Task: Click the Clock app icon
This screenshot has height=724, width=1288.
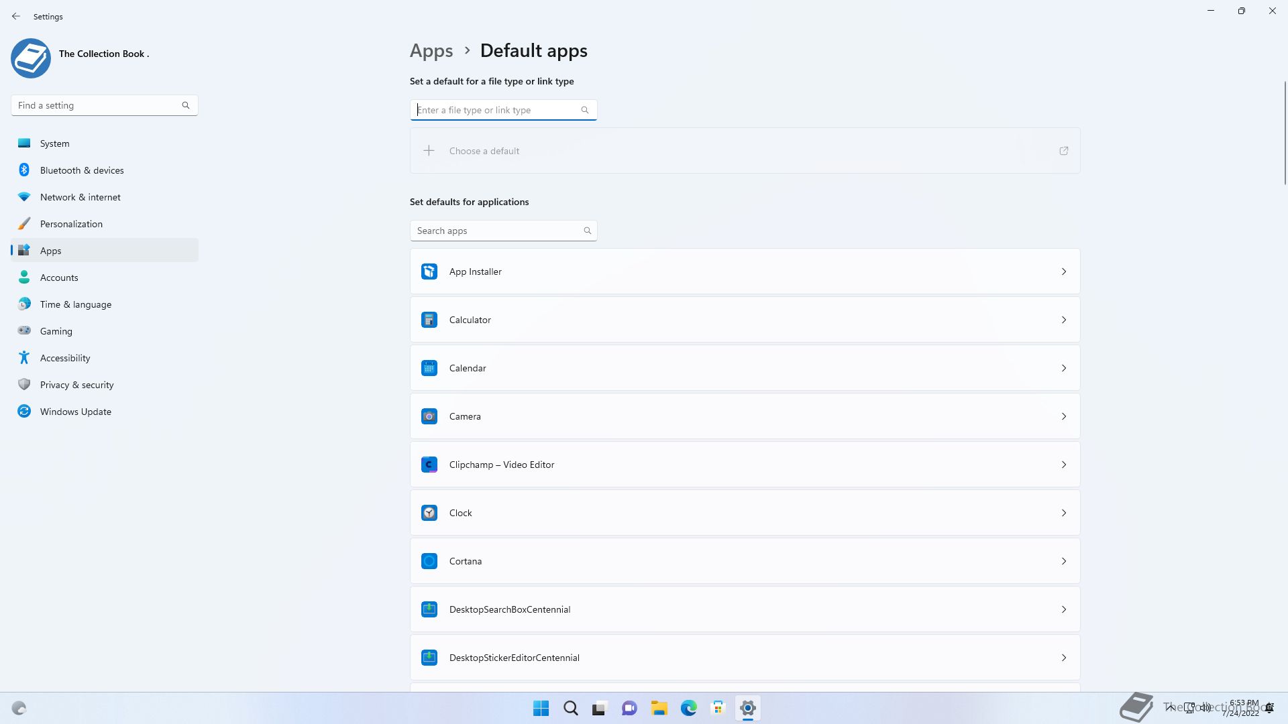Action: (429, 513)
